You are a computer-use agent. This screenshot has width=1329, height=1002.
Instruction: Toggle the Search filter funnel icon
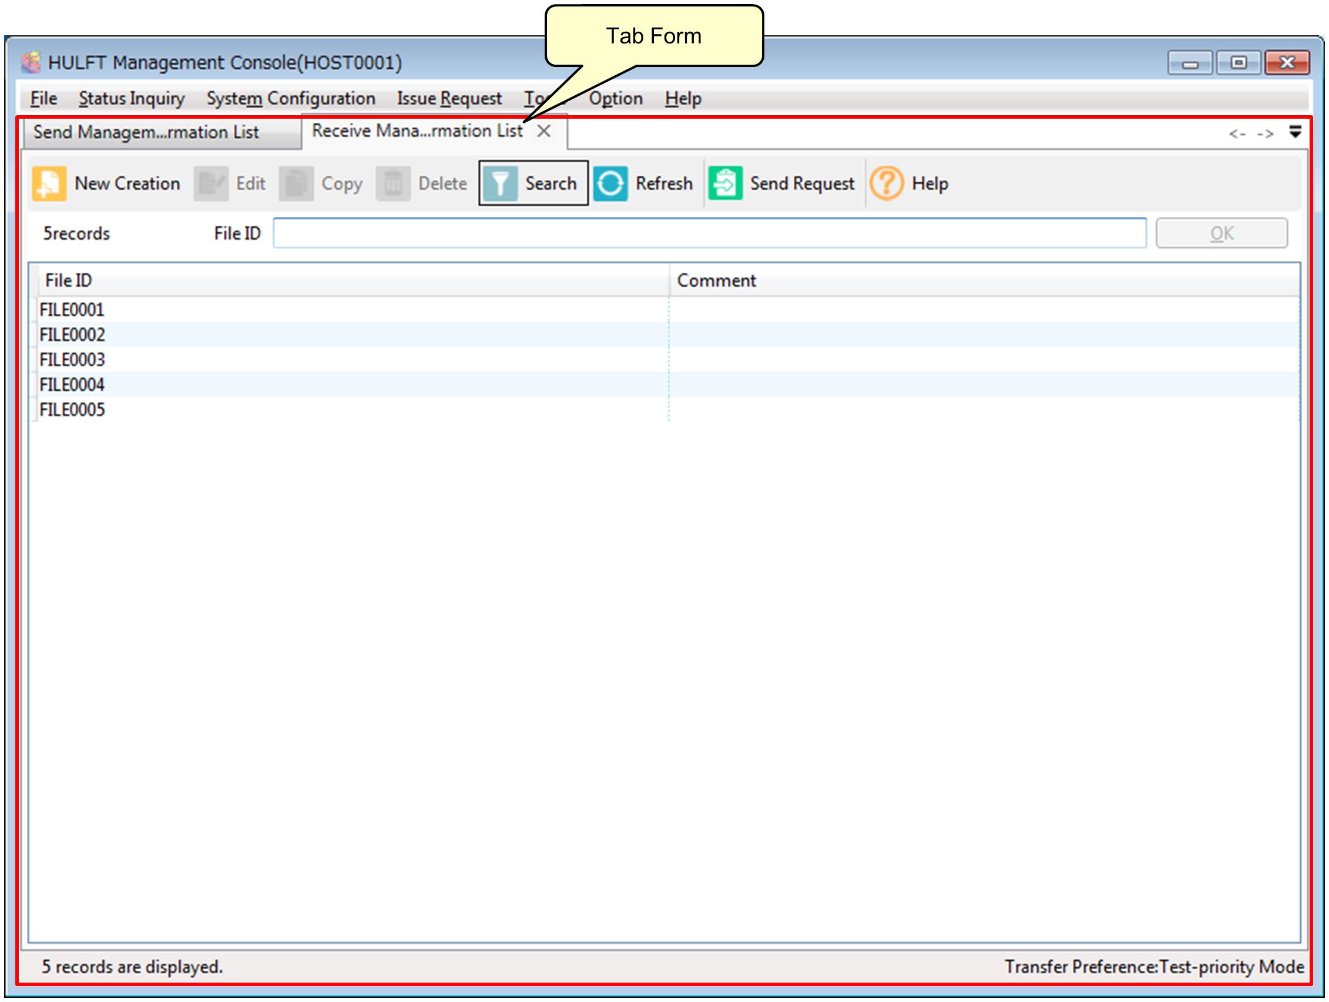[x=500, y=183]
